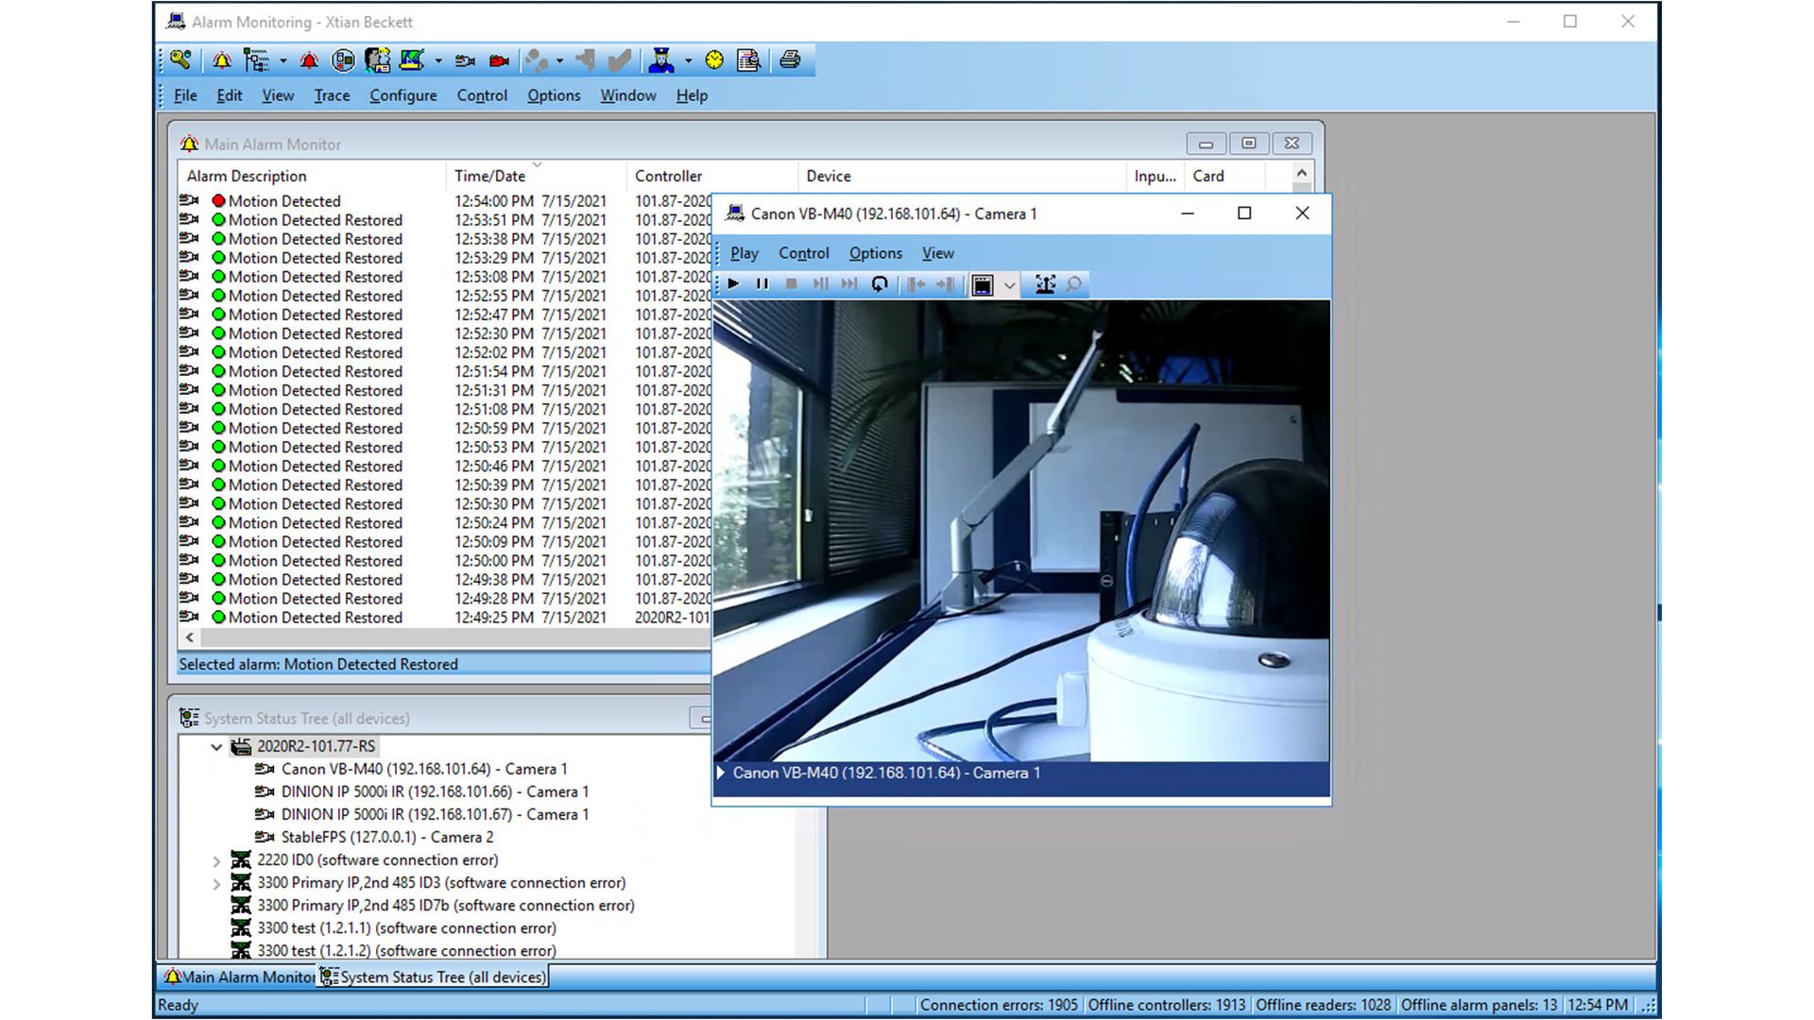Pause the video playback

click(x=762, y=284)
